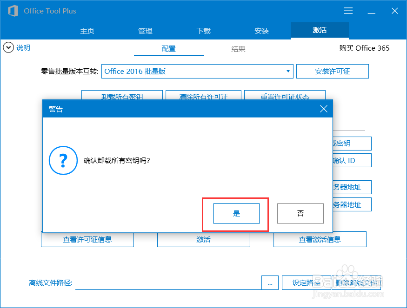Close the Office Tool Plus window
This screenshot has width=407, height=308.
394,11
